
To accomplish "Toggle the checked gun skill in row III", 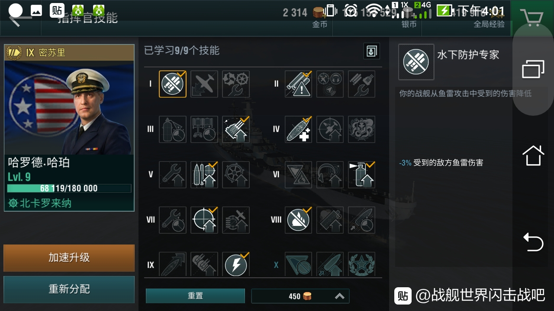I will click(x=236, y=129).
